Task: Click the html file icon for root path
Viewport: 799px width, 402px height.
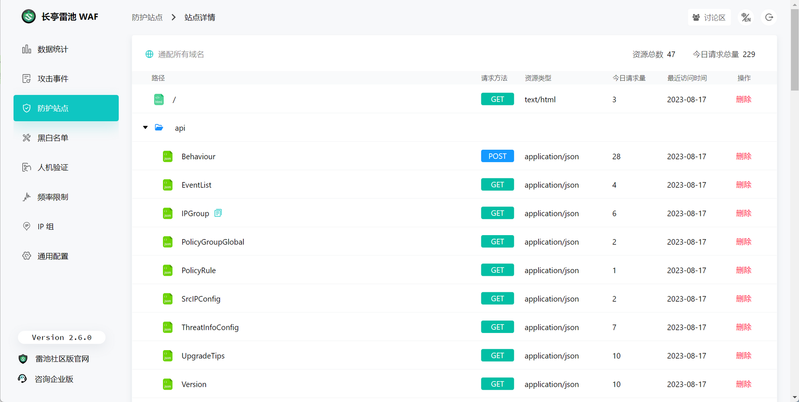Action: pos(159,99)
